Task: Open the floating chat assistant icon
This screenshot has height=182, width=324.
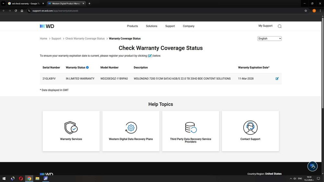Action: 312,166
